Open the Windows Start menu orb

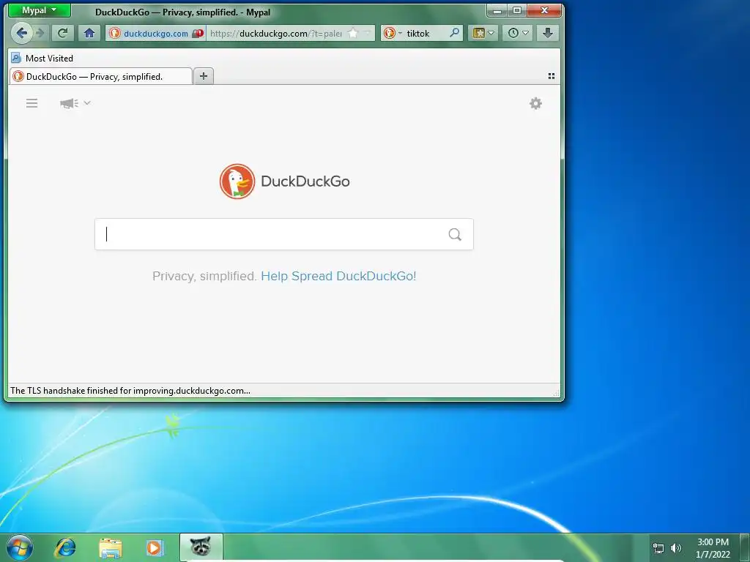click(x=20, y=547)
